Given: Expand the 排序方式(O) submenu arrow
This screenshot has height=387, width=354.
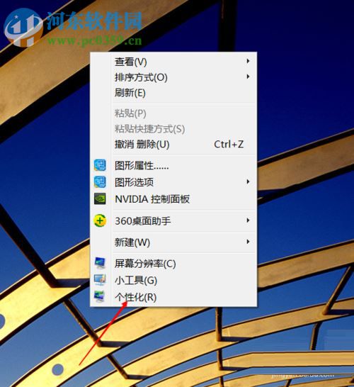Looking at the screenshot, I should (x=248, y=77).
